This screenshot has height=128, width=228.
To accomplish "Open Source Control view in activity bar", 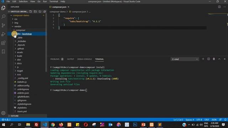I will click(x=3, y=25).
